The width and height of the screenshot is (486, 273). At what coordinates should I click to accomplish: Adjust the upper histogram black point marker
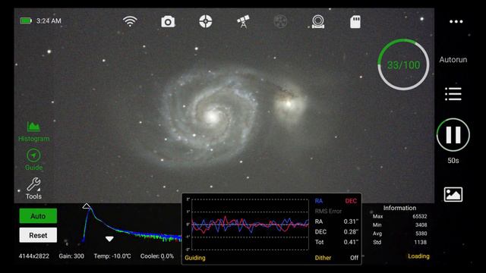pos(87,206)
